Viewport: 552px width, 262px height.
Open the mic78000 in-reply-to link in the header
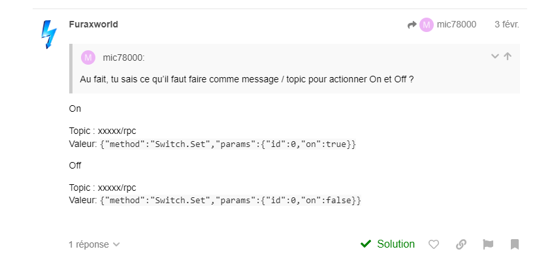tap(456, 25)
